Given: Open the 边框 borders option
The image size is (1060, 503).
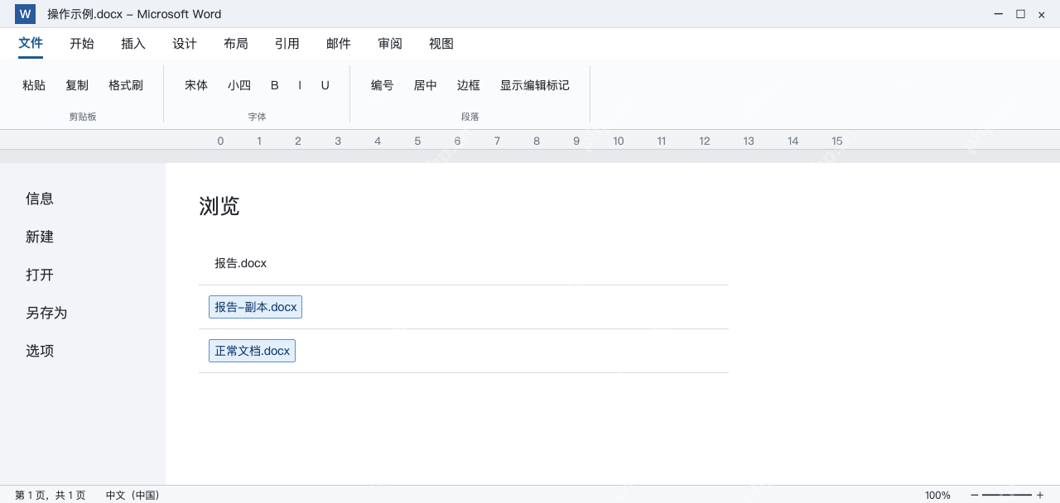Looking at the screenshot, I should [x=469, y=85].
